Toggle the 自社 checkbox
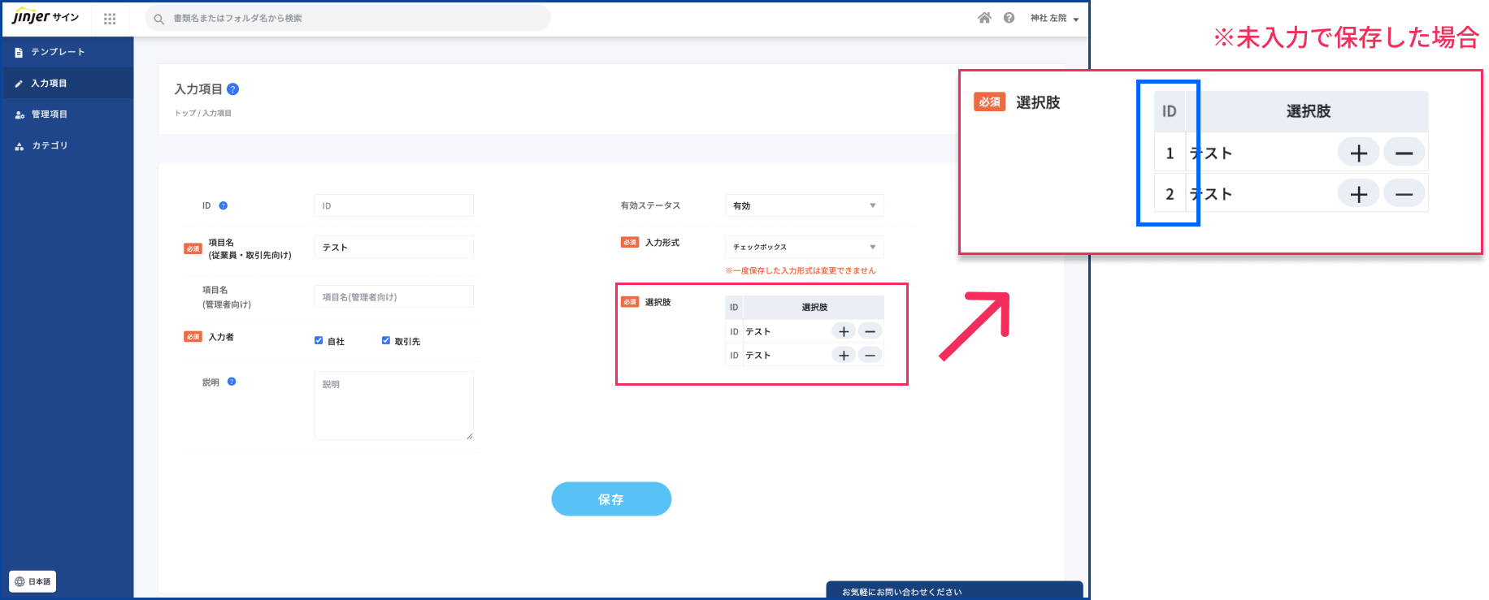Image resolution: width=1489 pixels, height=600 pixels. pos(319,341)
